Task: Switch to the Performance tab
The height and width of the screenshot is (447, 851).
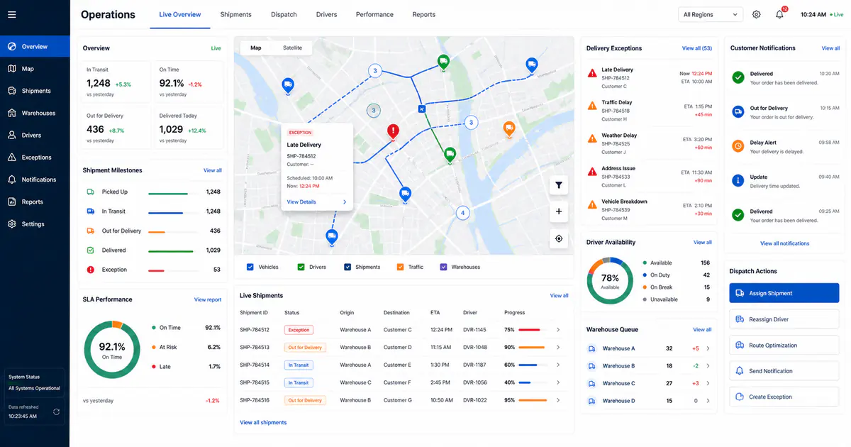Action: pos(374,14)
